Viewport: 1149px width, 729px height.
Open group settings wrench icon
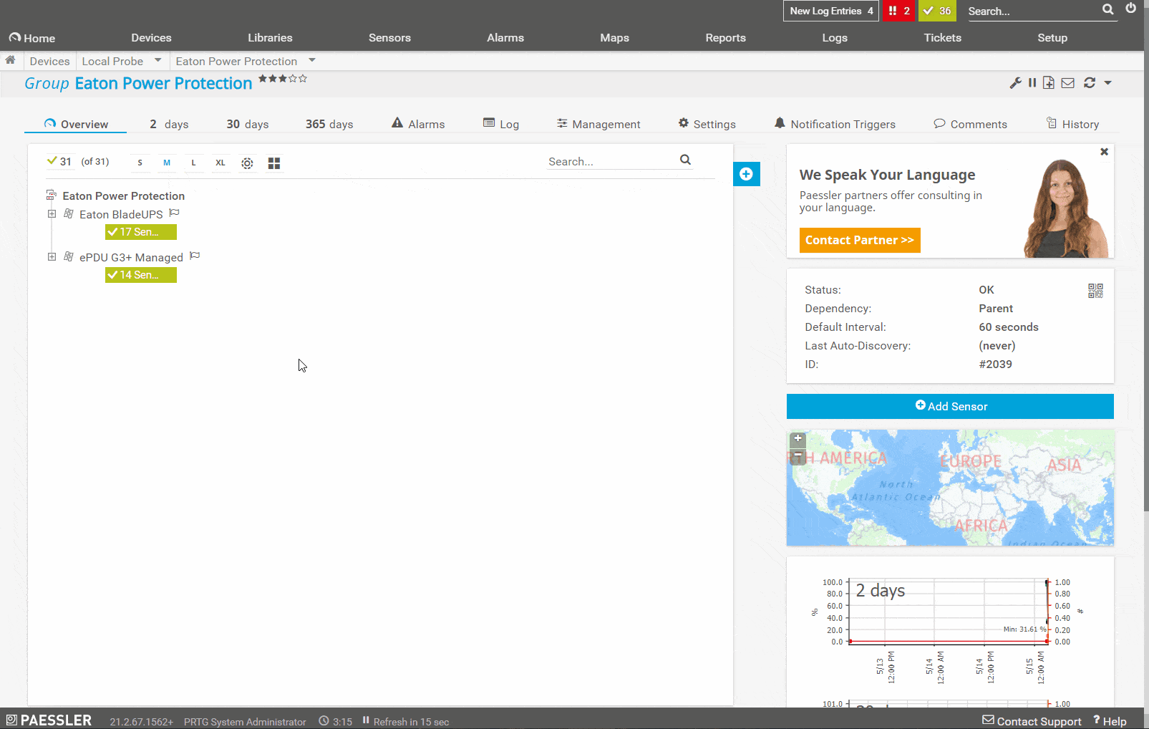click(x=1015, y=83)
